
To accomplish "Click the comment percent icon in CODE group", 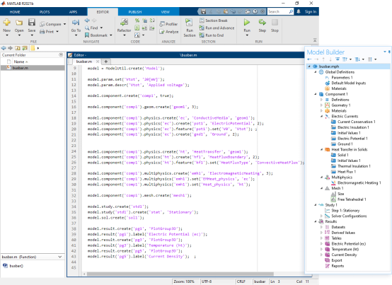I will pos(137,21).
